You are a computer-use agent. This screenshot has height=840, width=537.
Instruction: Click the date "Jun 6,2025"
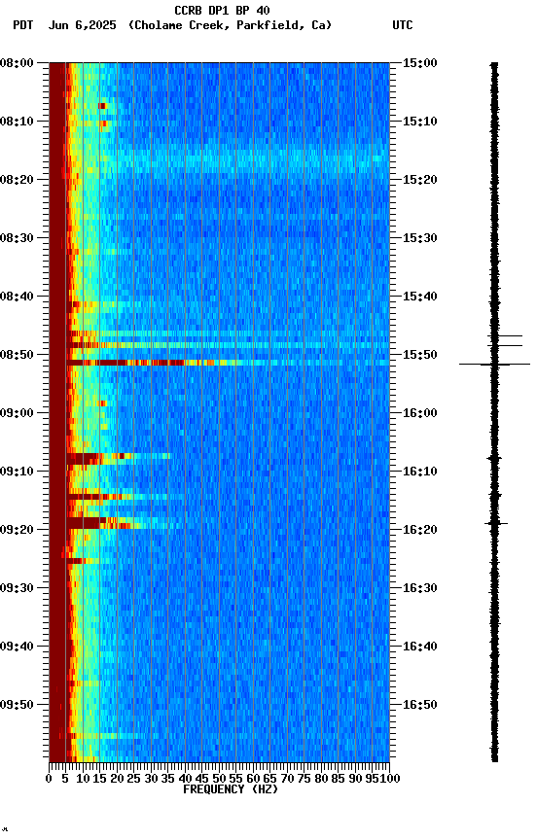click(x=82, y=25)
